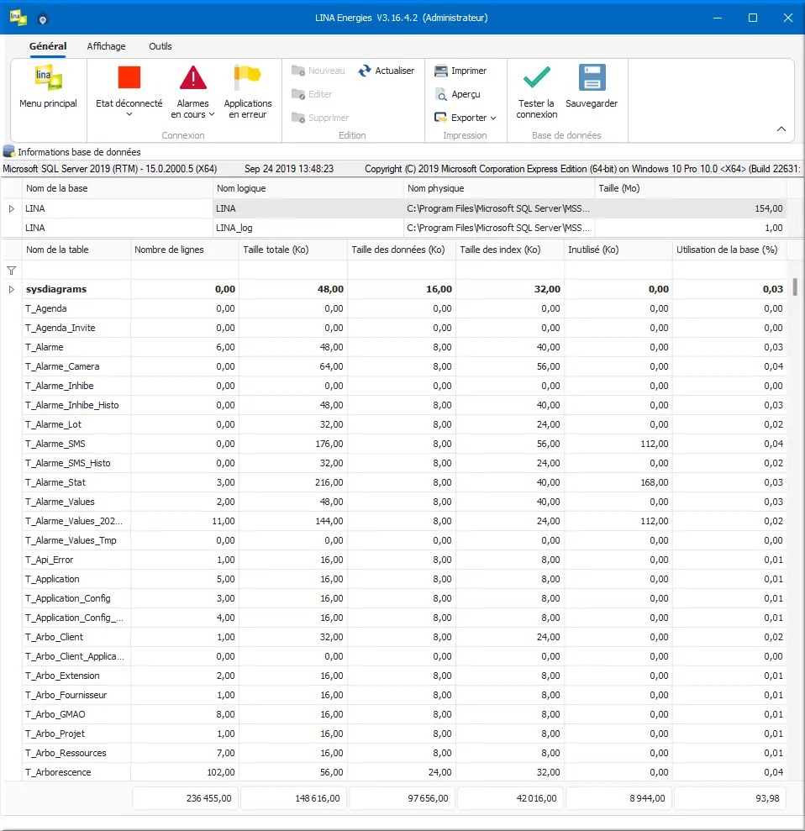Select the T_Arbo_Fournisseur row
The width and height of the screenshot is (805, 831).
tap(404, 695)
